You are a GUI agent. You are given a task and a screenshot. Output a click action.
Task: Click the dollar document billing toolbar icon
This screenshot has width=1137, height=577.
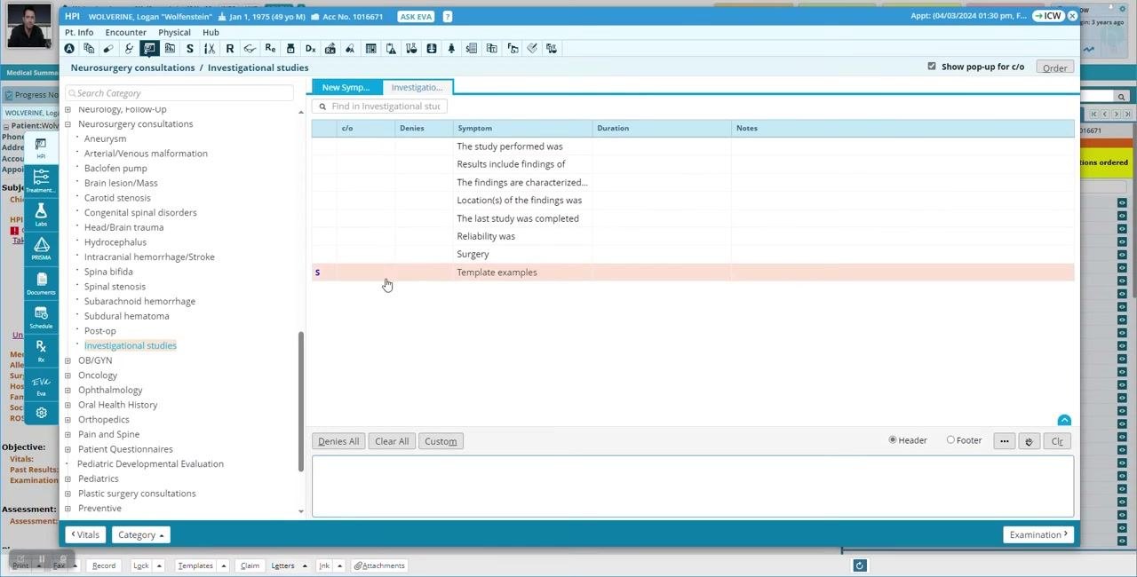(x=472, y=48)
